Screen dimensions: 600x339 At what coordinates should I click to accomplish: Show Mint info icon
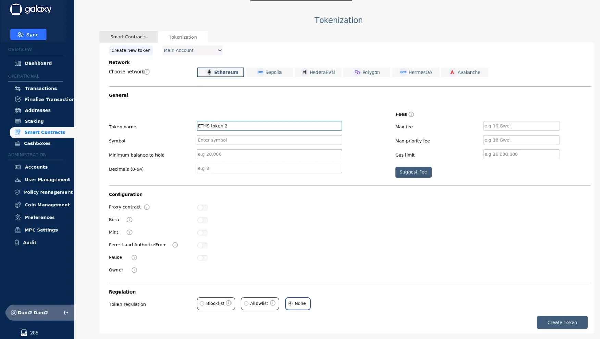point(129,232)
